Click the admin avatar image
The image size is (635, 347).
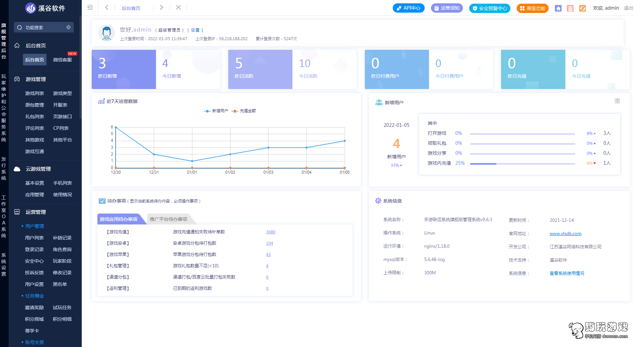pyautogui.click(x=107, y=33)
